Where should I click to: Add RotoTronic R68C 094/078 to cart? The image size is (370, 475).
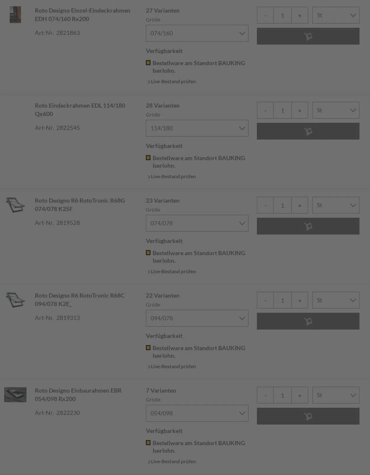tap(308, 321)
